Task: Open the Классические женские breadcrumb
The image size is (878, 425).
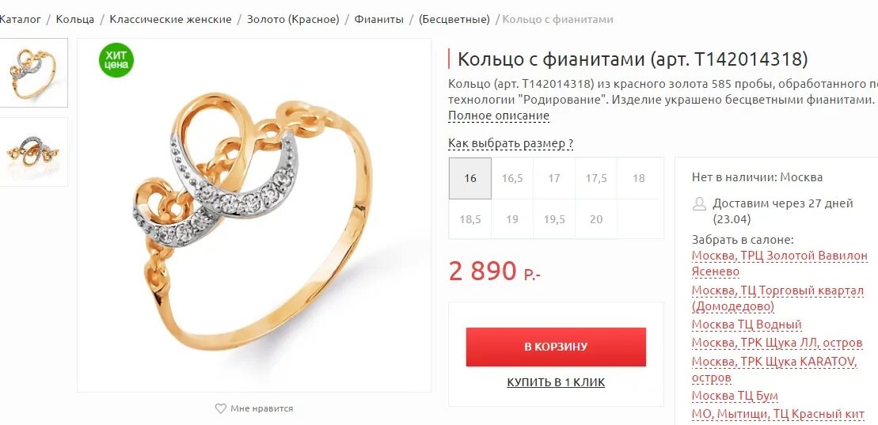Action: pos(170,20)
